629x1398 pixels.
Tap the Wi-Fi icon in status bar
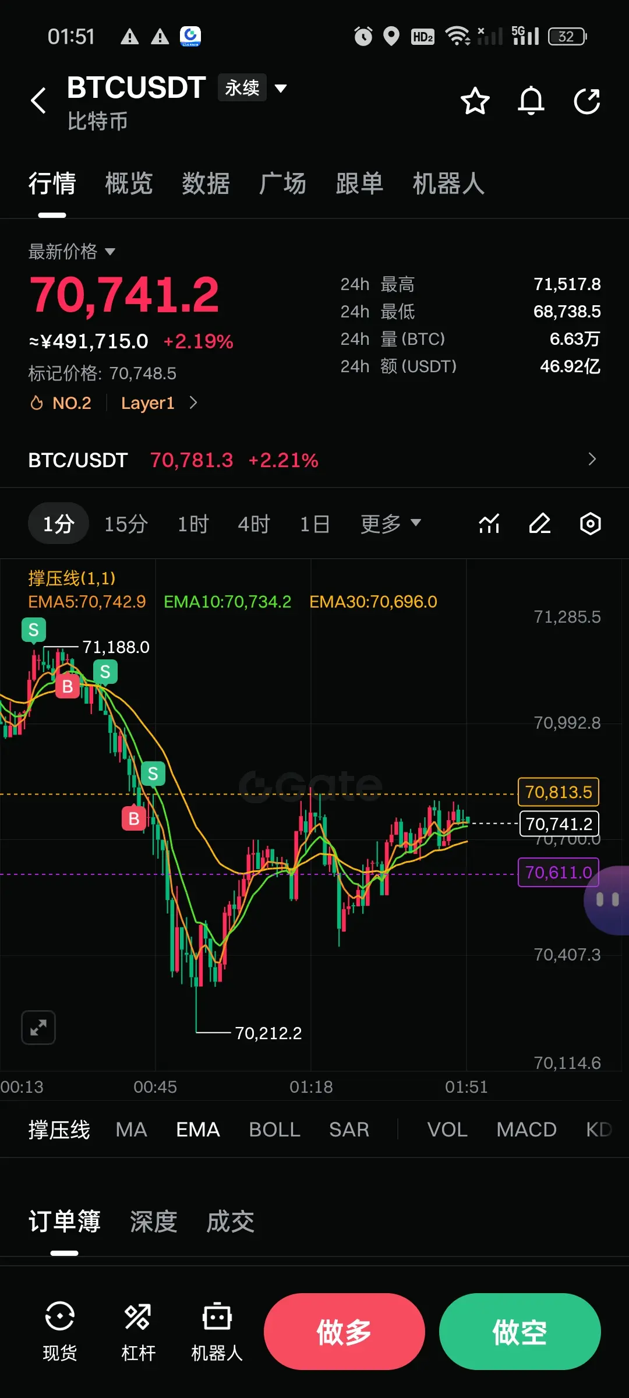[458, 37]
